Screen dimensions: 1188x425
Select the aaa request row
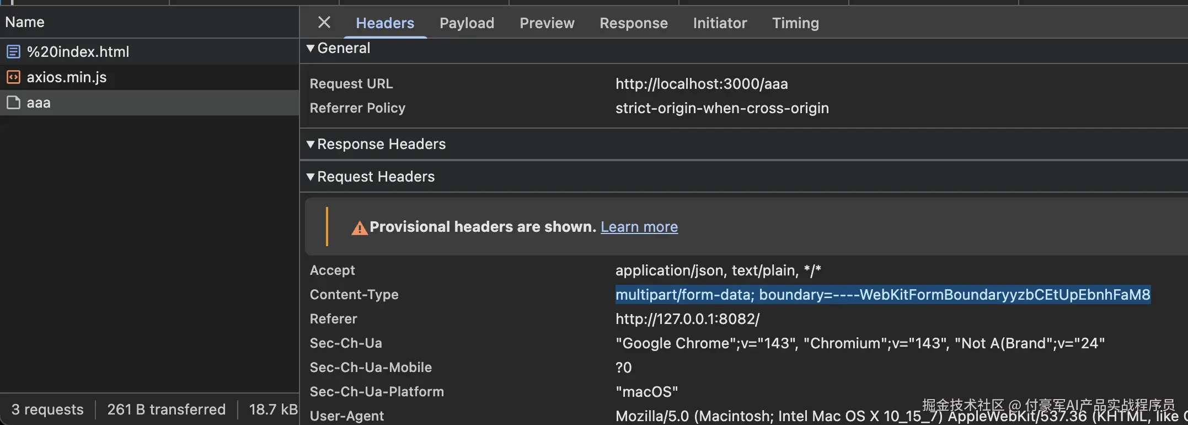click(x=149, y=103)
